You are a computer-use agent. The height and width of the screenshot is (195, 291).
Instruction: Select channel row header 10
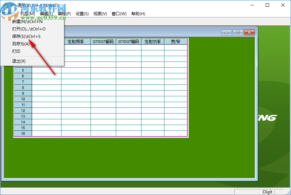click(23, 99)
